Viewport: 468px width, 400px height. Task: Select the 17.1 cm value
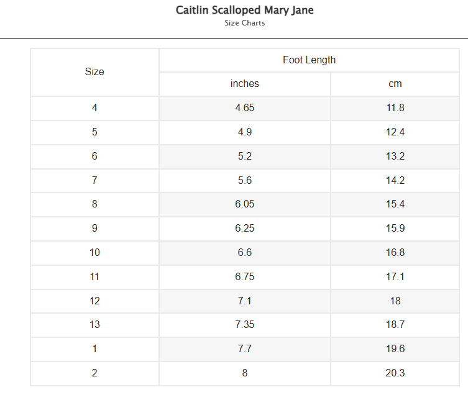395,277
